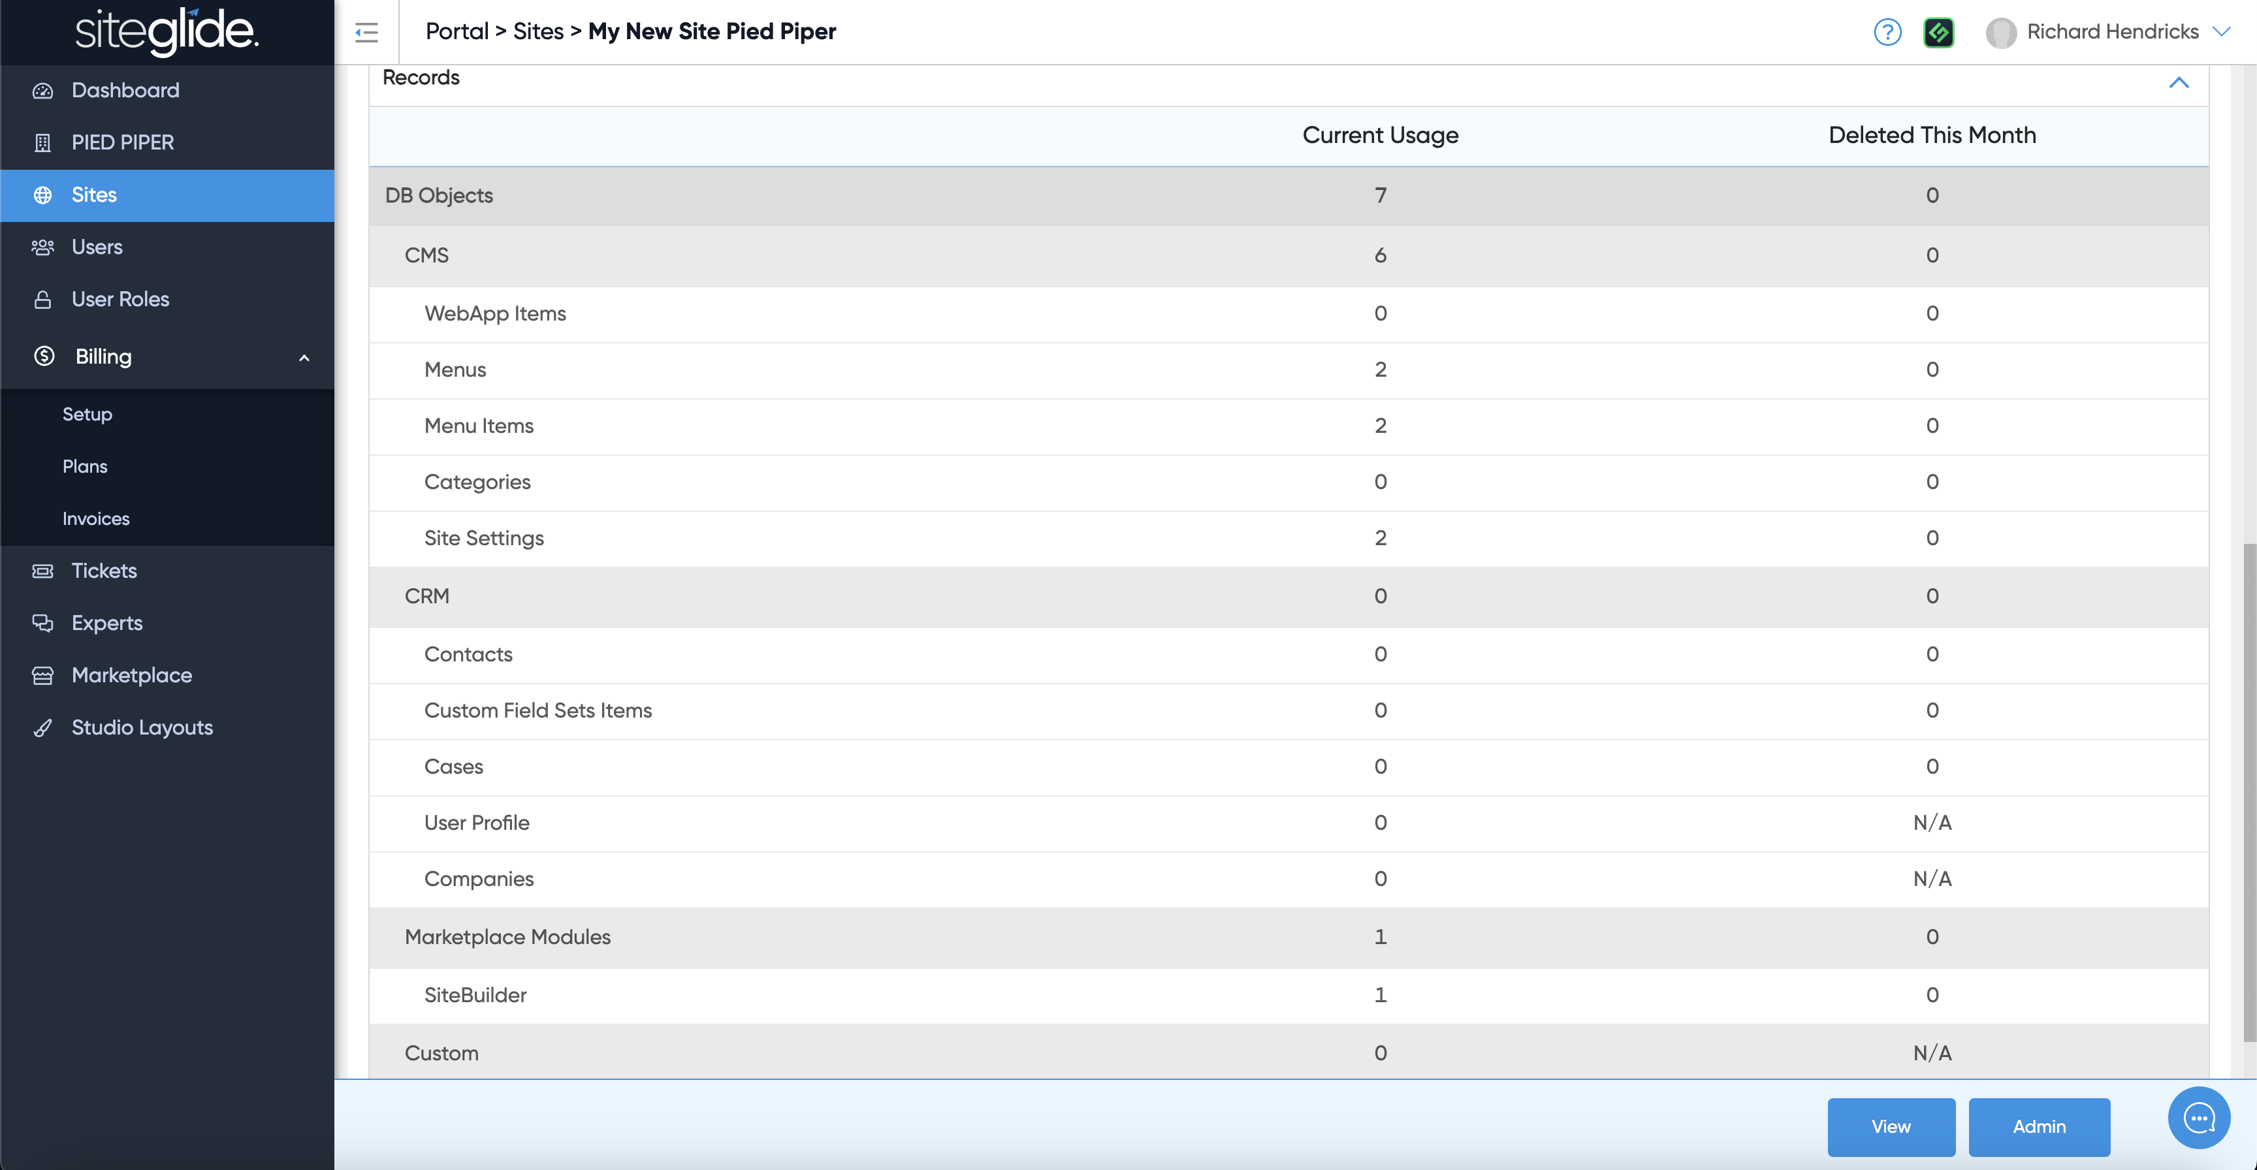Collapse the Records section chevron
Image resolution: width=2257 pixels, height=1170 pixels.
(2178, 82)
